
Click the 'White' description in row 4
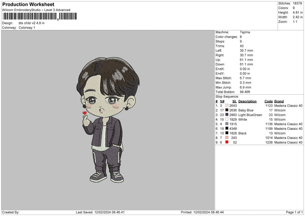pos(242,120)
